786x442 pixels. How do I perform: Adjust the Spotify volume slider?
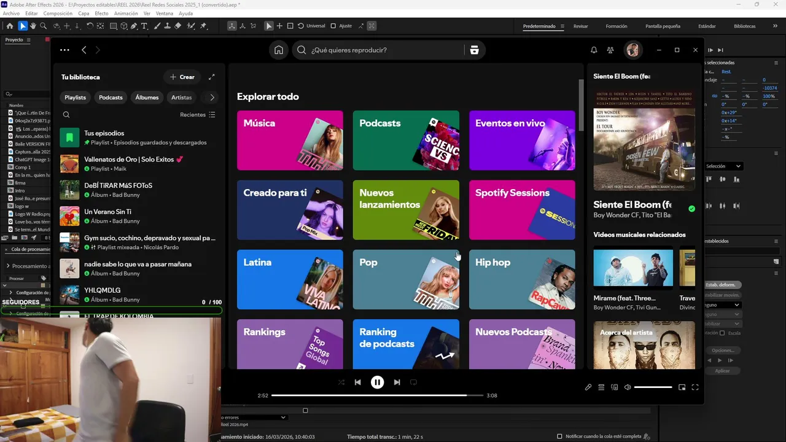[x=653, y=387]
